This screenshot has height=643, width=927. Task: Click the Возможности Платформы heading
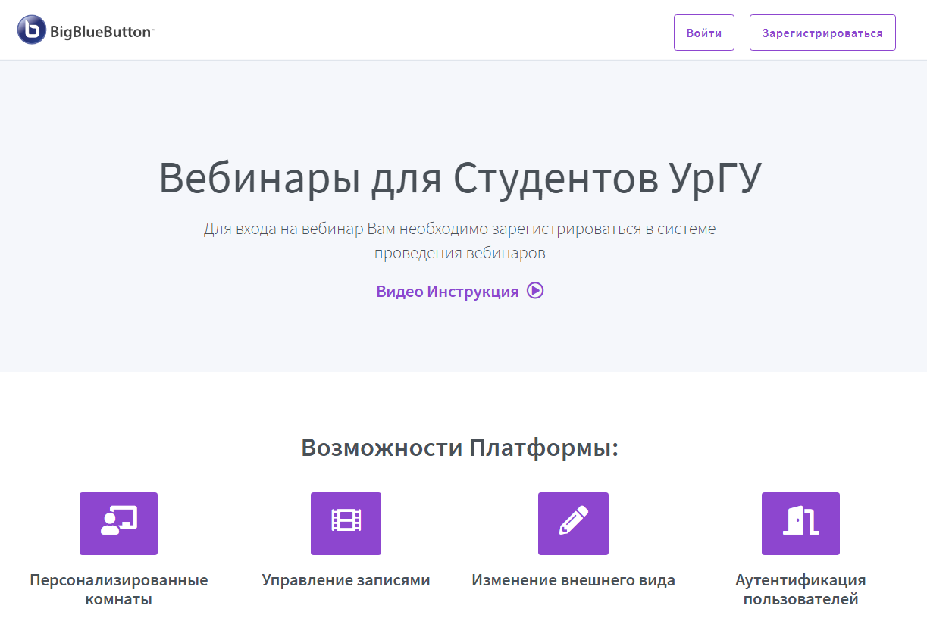tap(461, 447)
